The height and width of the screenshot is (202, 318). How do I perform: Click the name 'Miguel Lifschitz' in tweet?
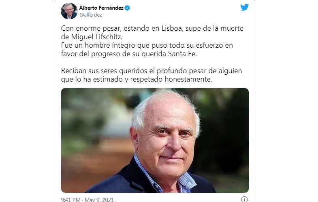point(96,37)
